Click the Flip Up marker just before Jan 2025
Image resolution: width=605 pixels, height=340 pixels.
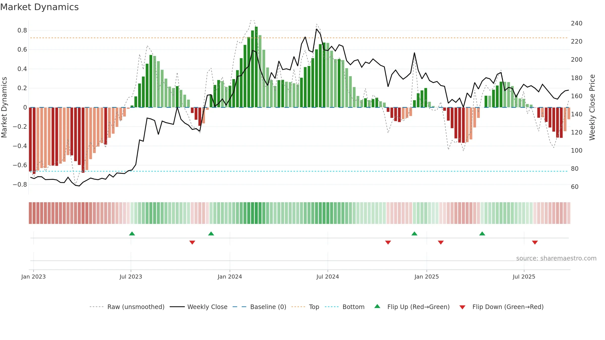414,233
